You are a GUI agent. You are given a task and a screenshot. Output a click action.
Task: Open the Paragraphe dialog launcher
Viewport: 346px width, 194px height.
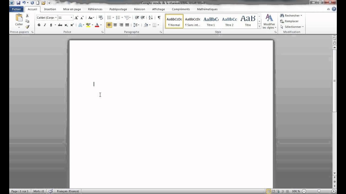[x=161, y=32]
